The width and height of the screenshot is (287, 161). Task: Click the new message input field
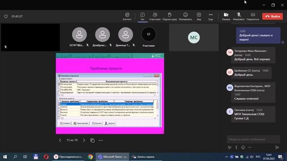point(253,139)
